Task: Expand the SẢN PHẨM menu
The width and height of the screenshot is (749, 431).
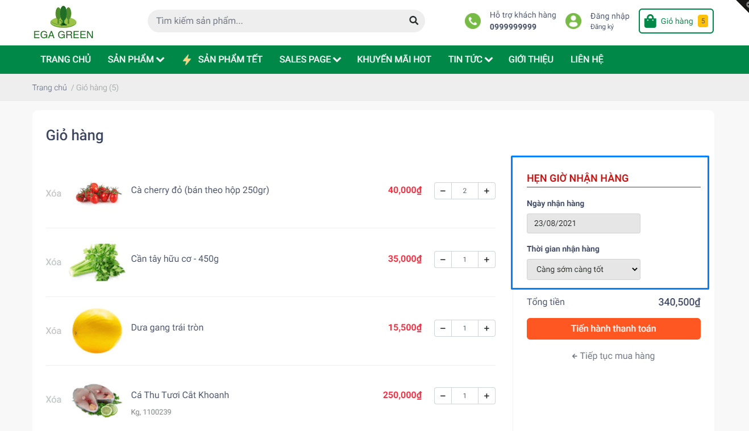Action: 136,60
